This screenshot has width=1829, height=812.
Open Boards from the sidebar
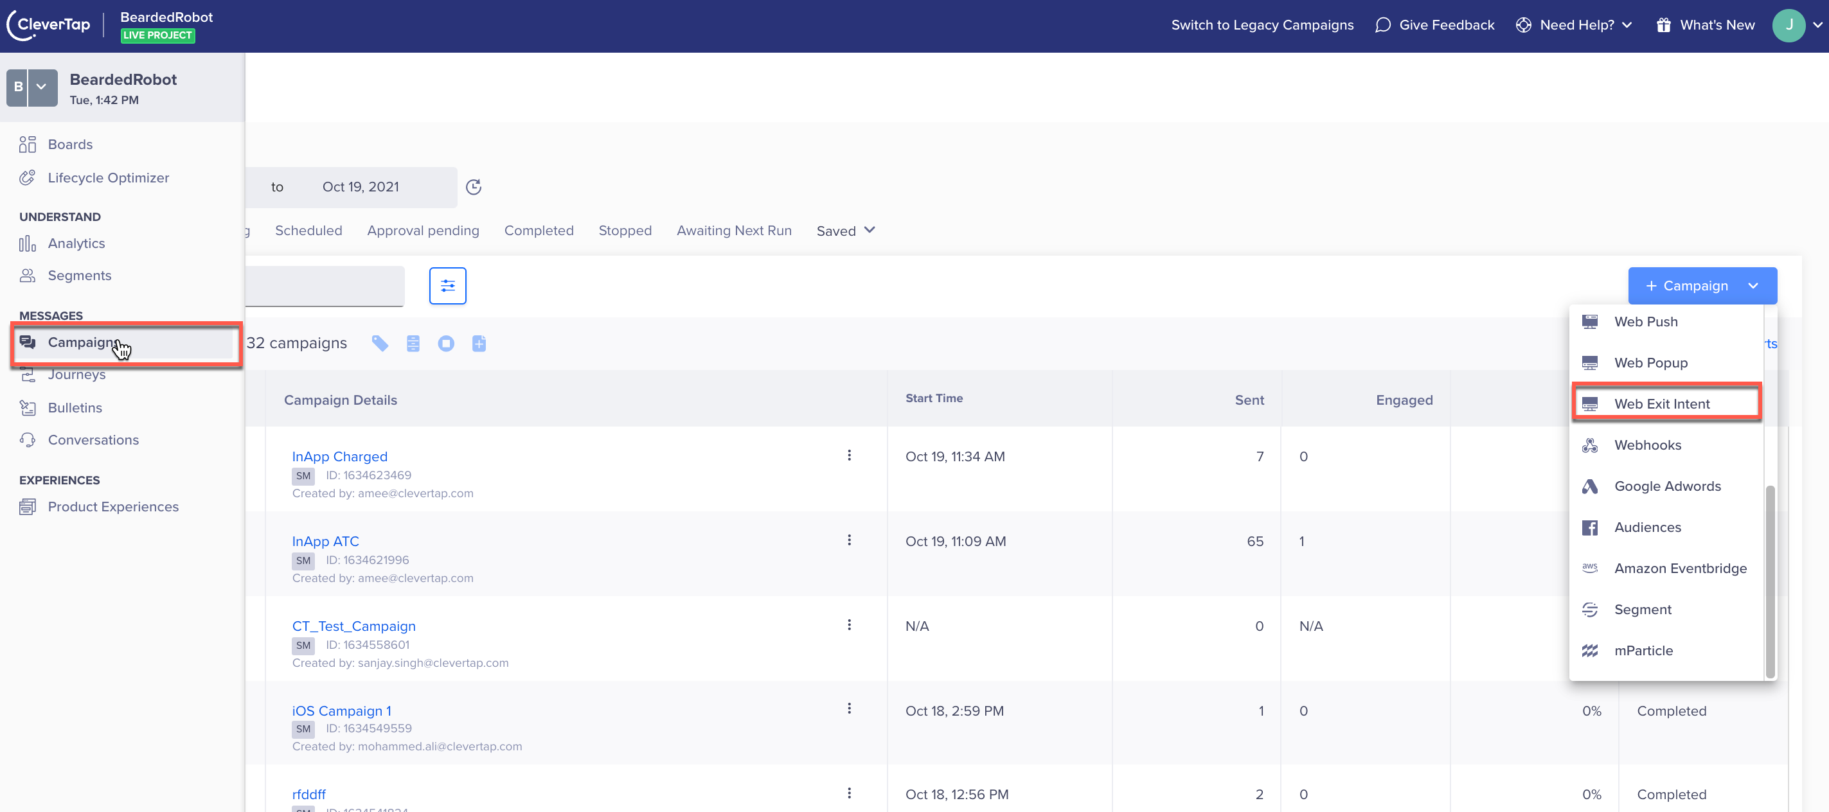tap(69, 144)
